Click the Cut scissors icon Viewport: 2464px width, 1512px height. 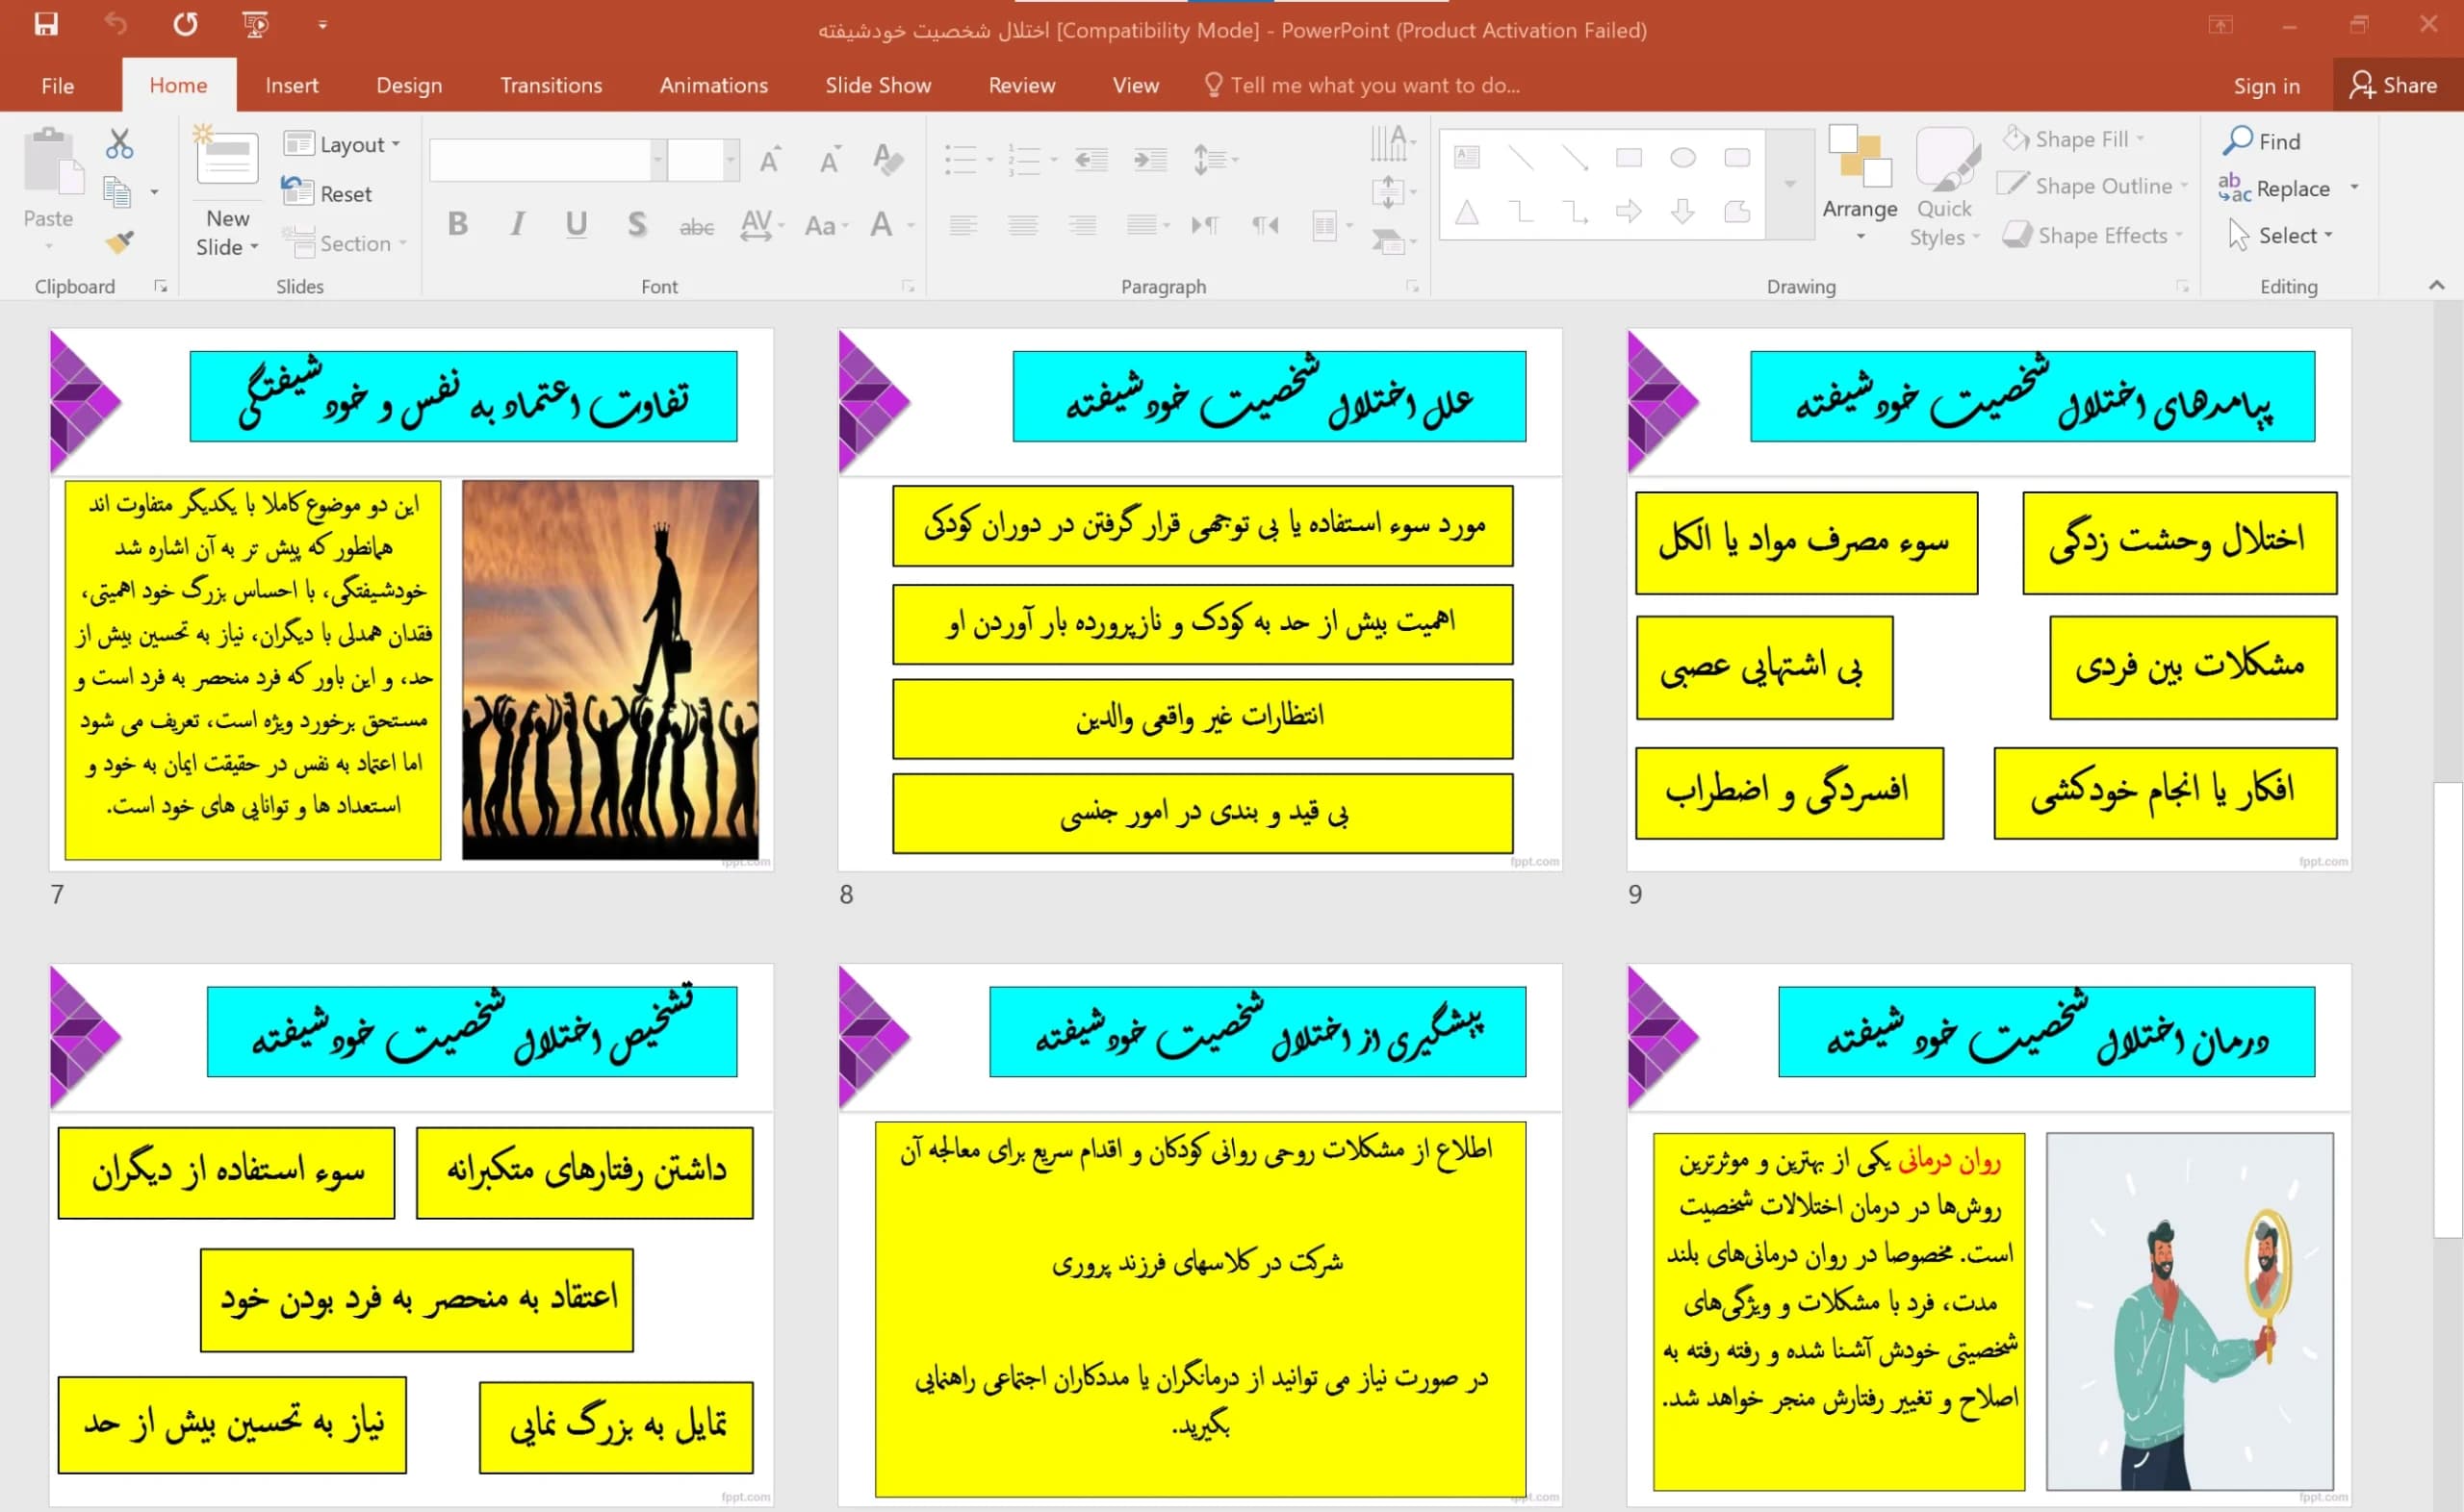[119, 144]
